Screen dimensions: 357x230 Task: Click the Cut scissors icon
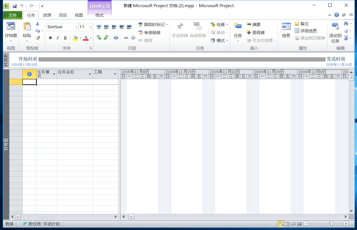38,24
